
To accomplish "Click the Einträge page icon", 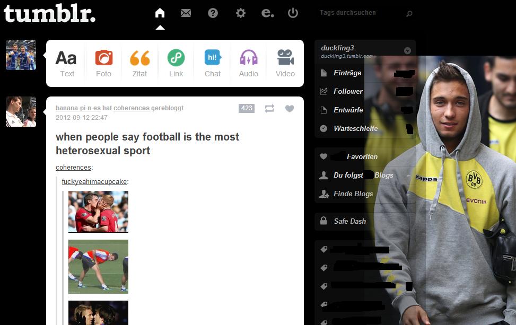I will [x=323, y=73].
